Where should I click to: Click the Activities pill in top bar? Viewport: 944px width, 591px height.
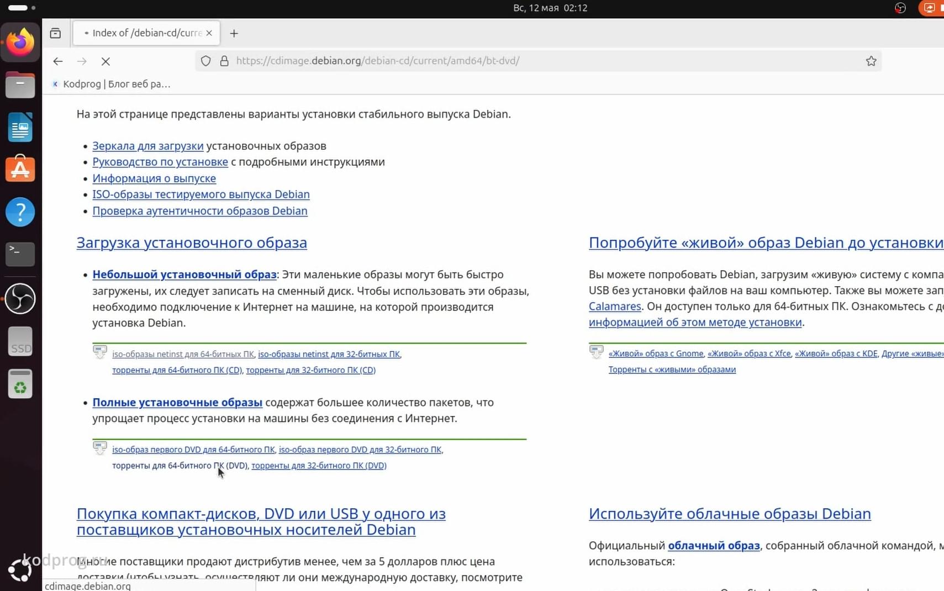(x=22, y=8)
